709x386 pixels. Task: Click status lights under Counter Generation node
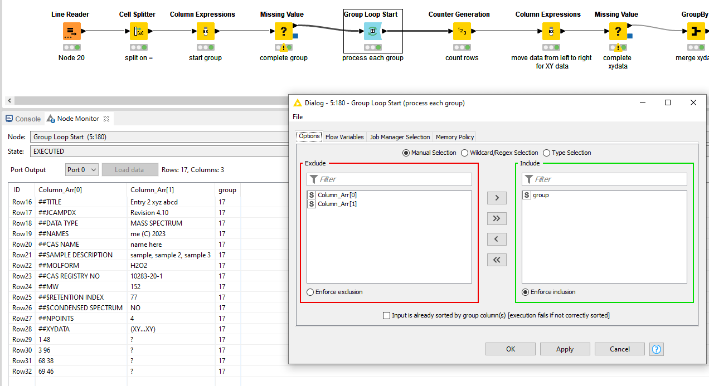(462, 47)
